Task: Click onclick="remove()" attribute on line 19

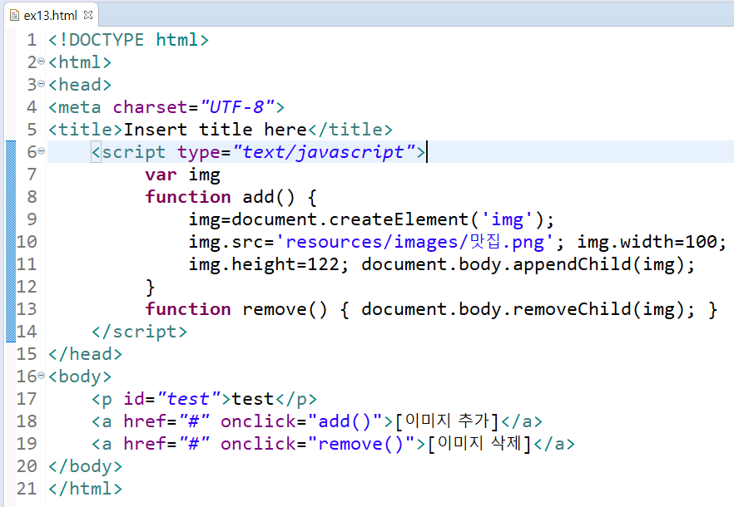Action: [317, 444]
